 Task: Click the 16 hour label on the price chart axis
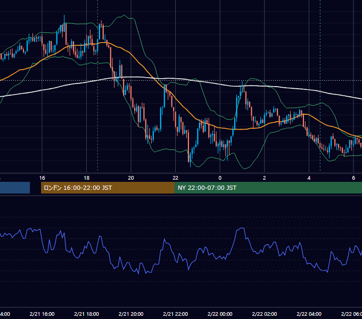42,178
